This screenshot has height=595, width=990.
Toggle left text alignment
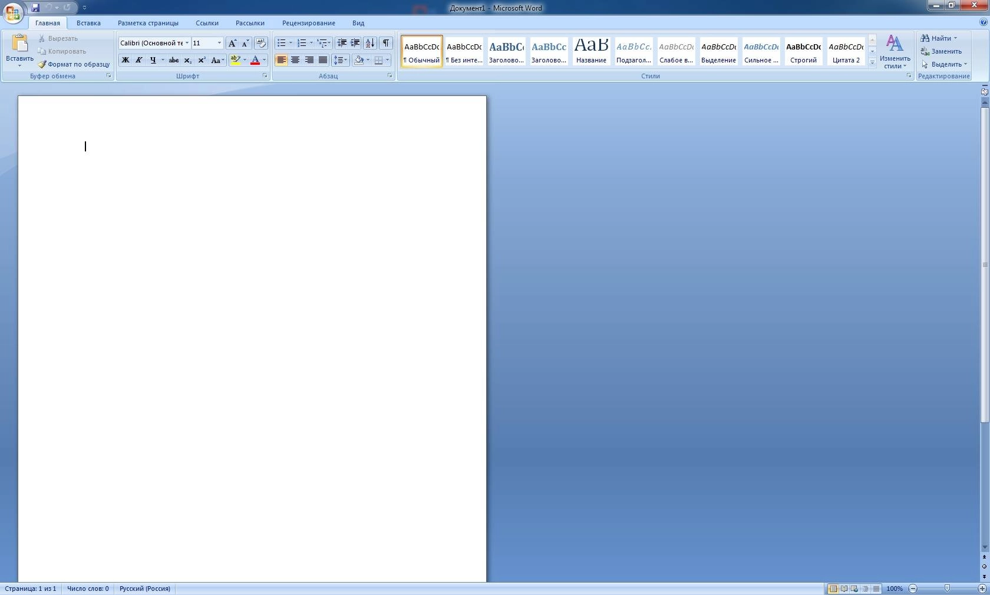click(x=282, y=60)
